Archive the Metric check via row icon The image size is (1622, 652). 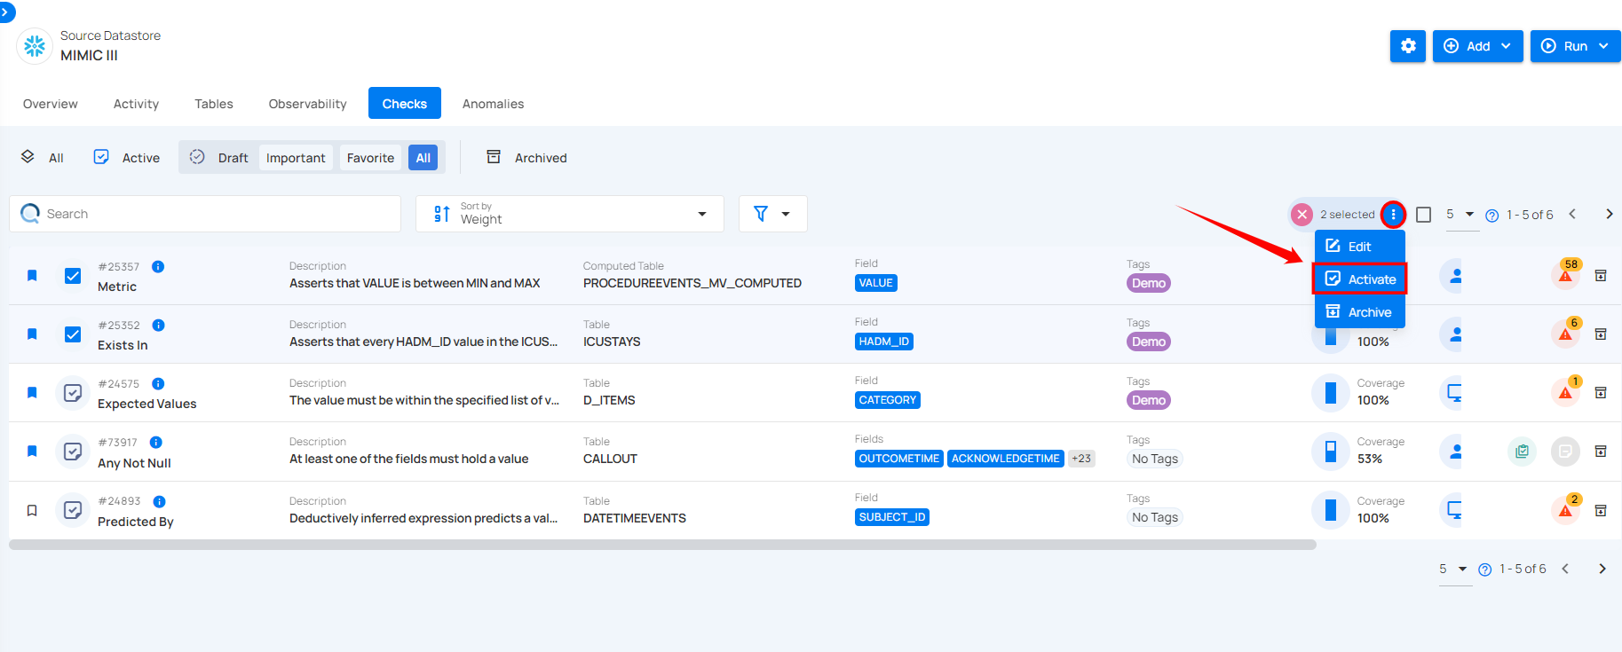point(1601,276)
